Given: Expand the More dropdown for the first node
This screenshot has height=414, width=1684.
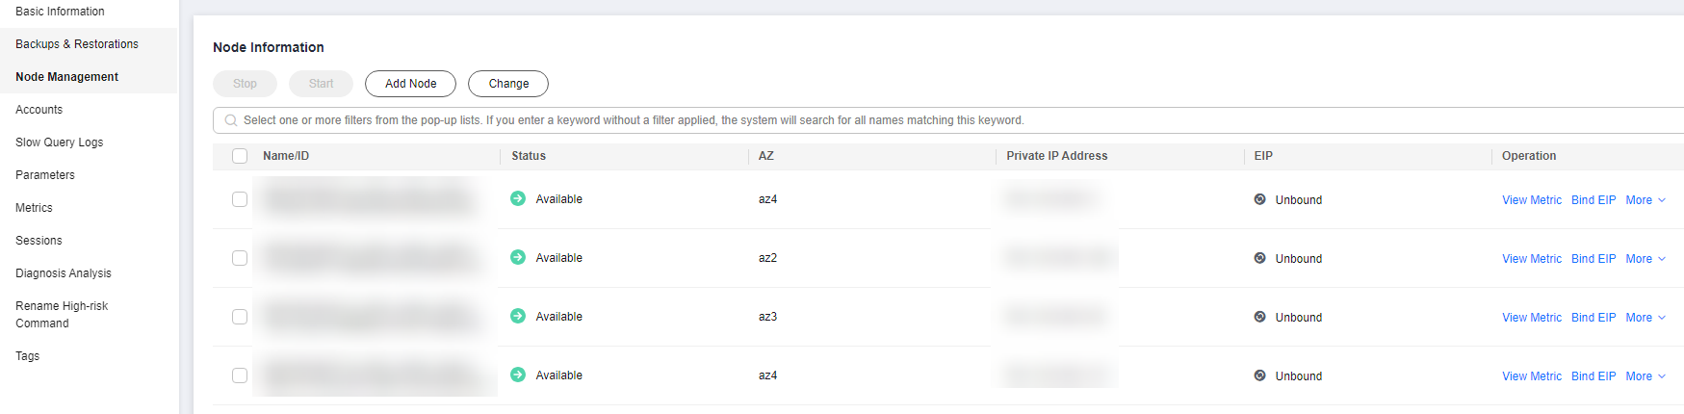Looking at the screenshot, I should coord(1645,200).
